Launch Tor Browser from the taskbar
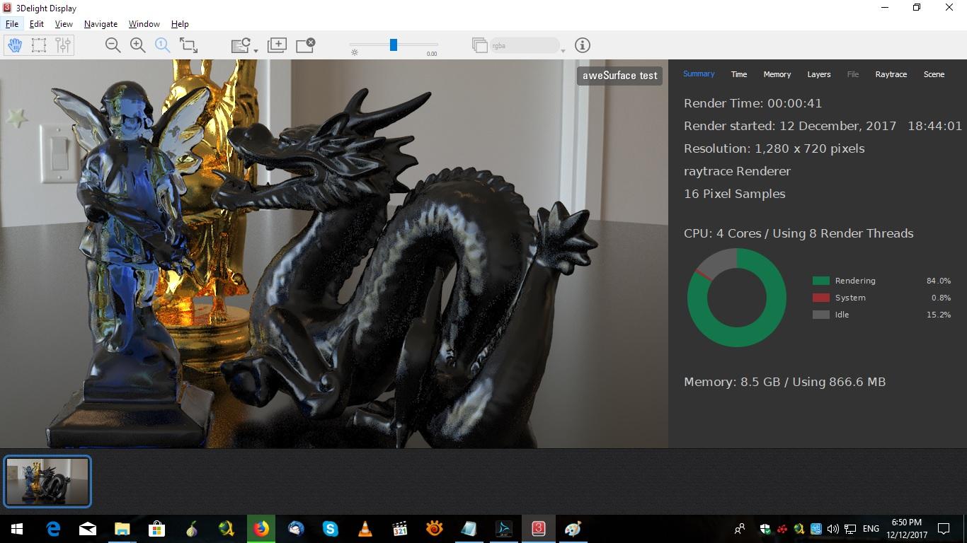The width and height of the screenshot is (967, 543). click(x=191, y=528)
